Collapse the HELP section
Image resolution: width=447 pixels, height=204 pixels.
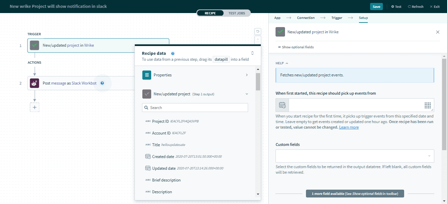282,63
